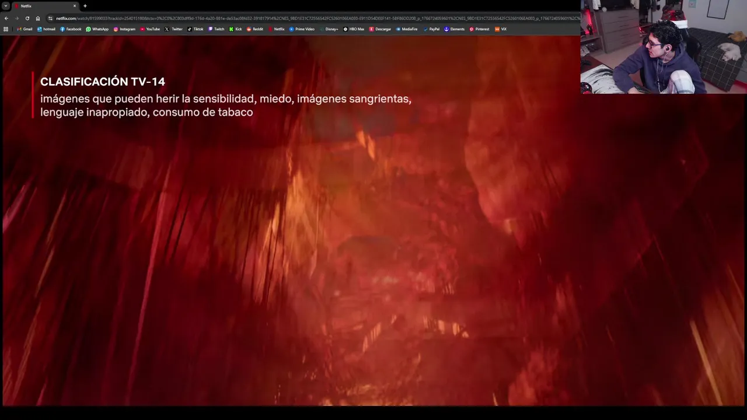Open the Twitter bookmark
This screenshot has height=420, width=747.
[173, 29]
